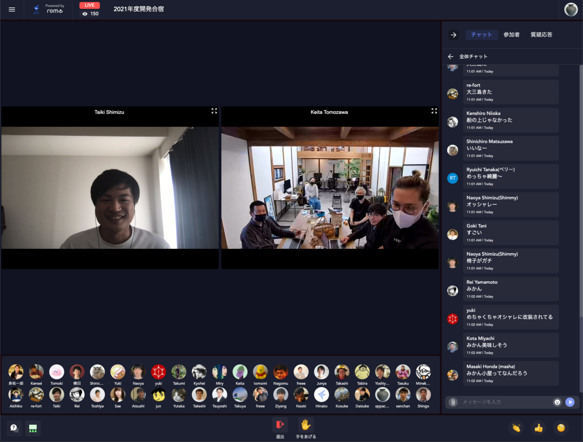
Task: Switch to the 参加者 tab
Action: pos(511,35)
